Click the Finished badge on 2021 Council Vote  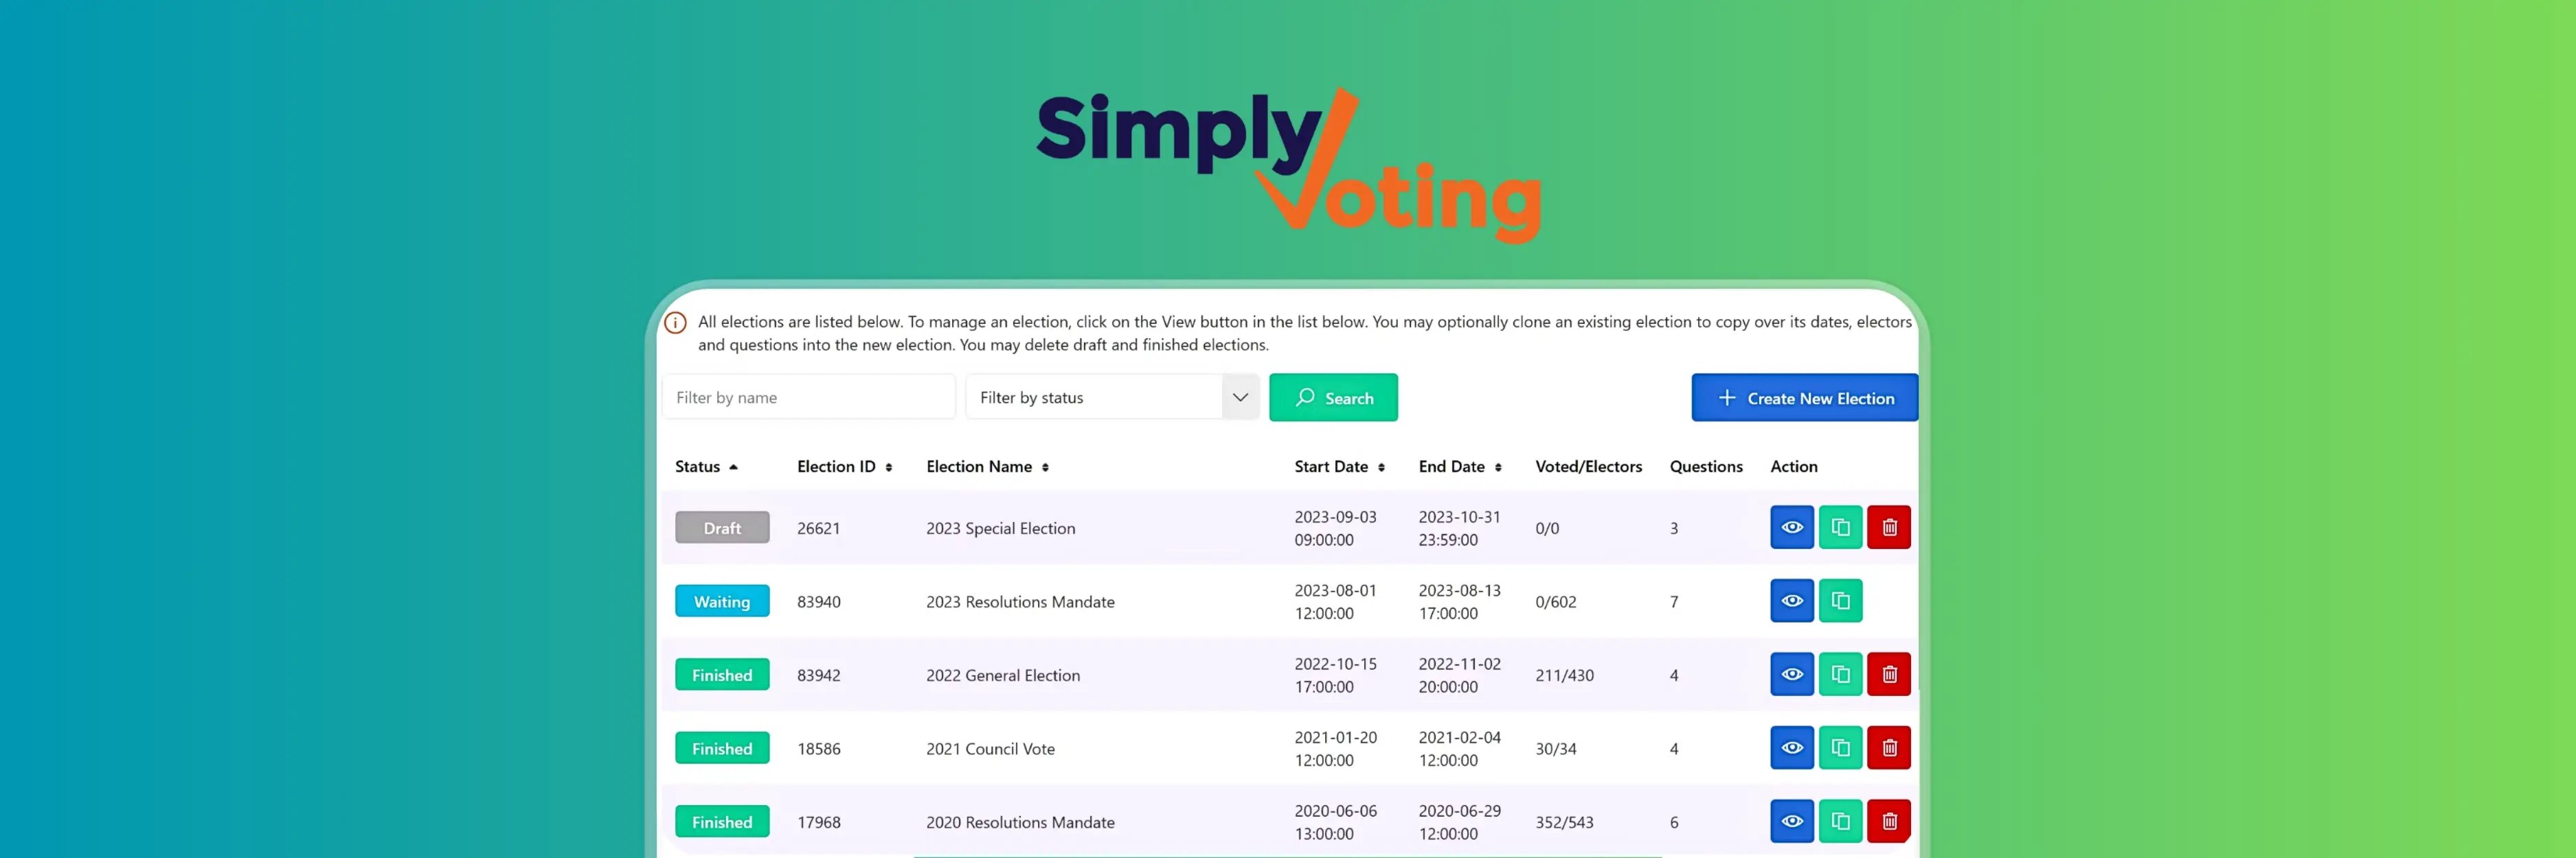click(x=722, y=747)
